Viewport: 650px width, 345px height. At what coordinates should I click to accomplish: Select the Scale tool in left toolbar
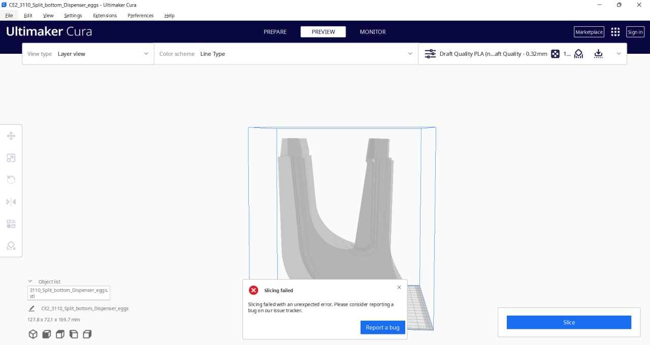[x=11, y=158]
